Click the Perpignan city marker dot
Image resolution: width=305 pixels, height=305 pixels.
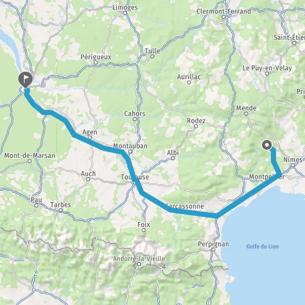[x=213, y=250]
